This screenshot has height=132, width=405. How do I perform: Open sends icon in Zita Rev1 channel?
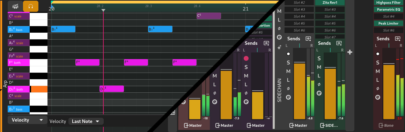coord(339,43)
